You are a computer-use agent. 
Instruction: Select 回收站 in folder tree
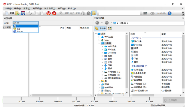(108, 91)
